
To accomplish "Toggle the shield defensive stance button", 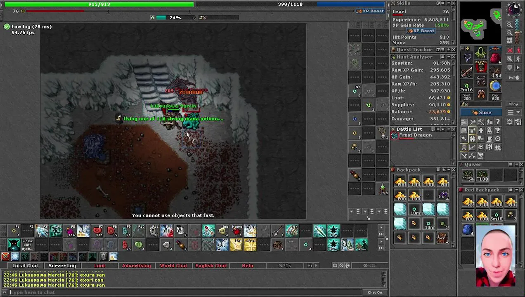I will coord(510,68).
